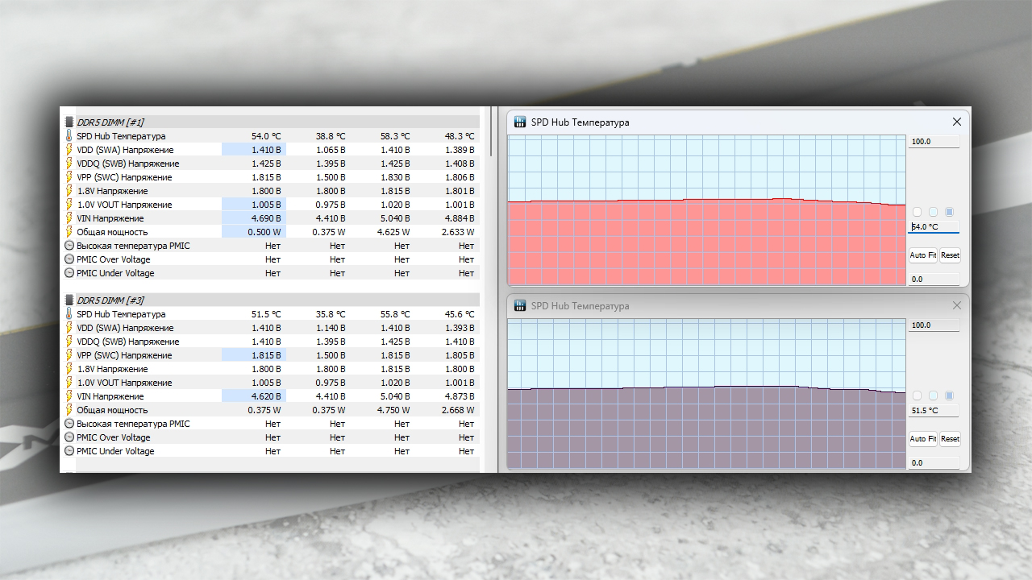The width and height of the screenshot is (1032, 580).
Task: Click the PMIC Under Voltage icon under DIMM [#3]
Action: click(69, 451)
